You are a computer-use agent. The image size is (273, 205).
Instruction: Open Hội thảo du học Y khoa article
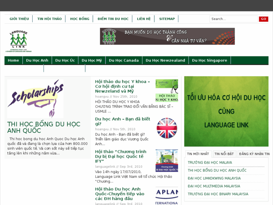pyautogui.click(x=122, y=87)
